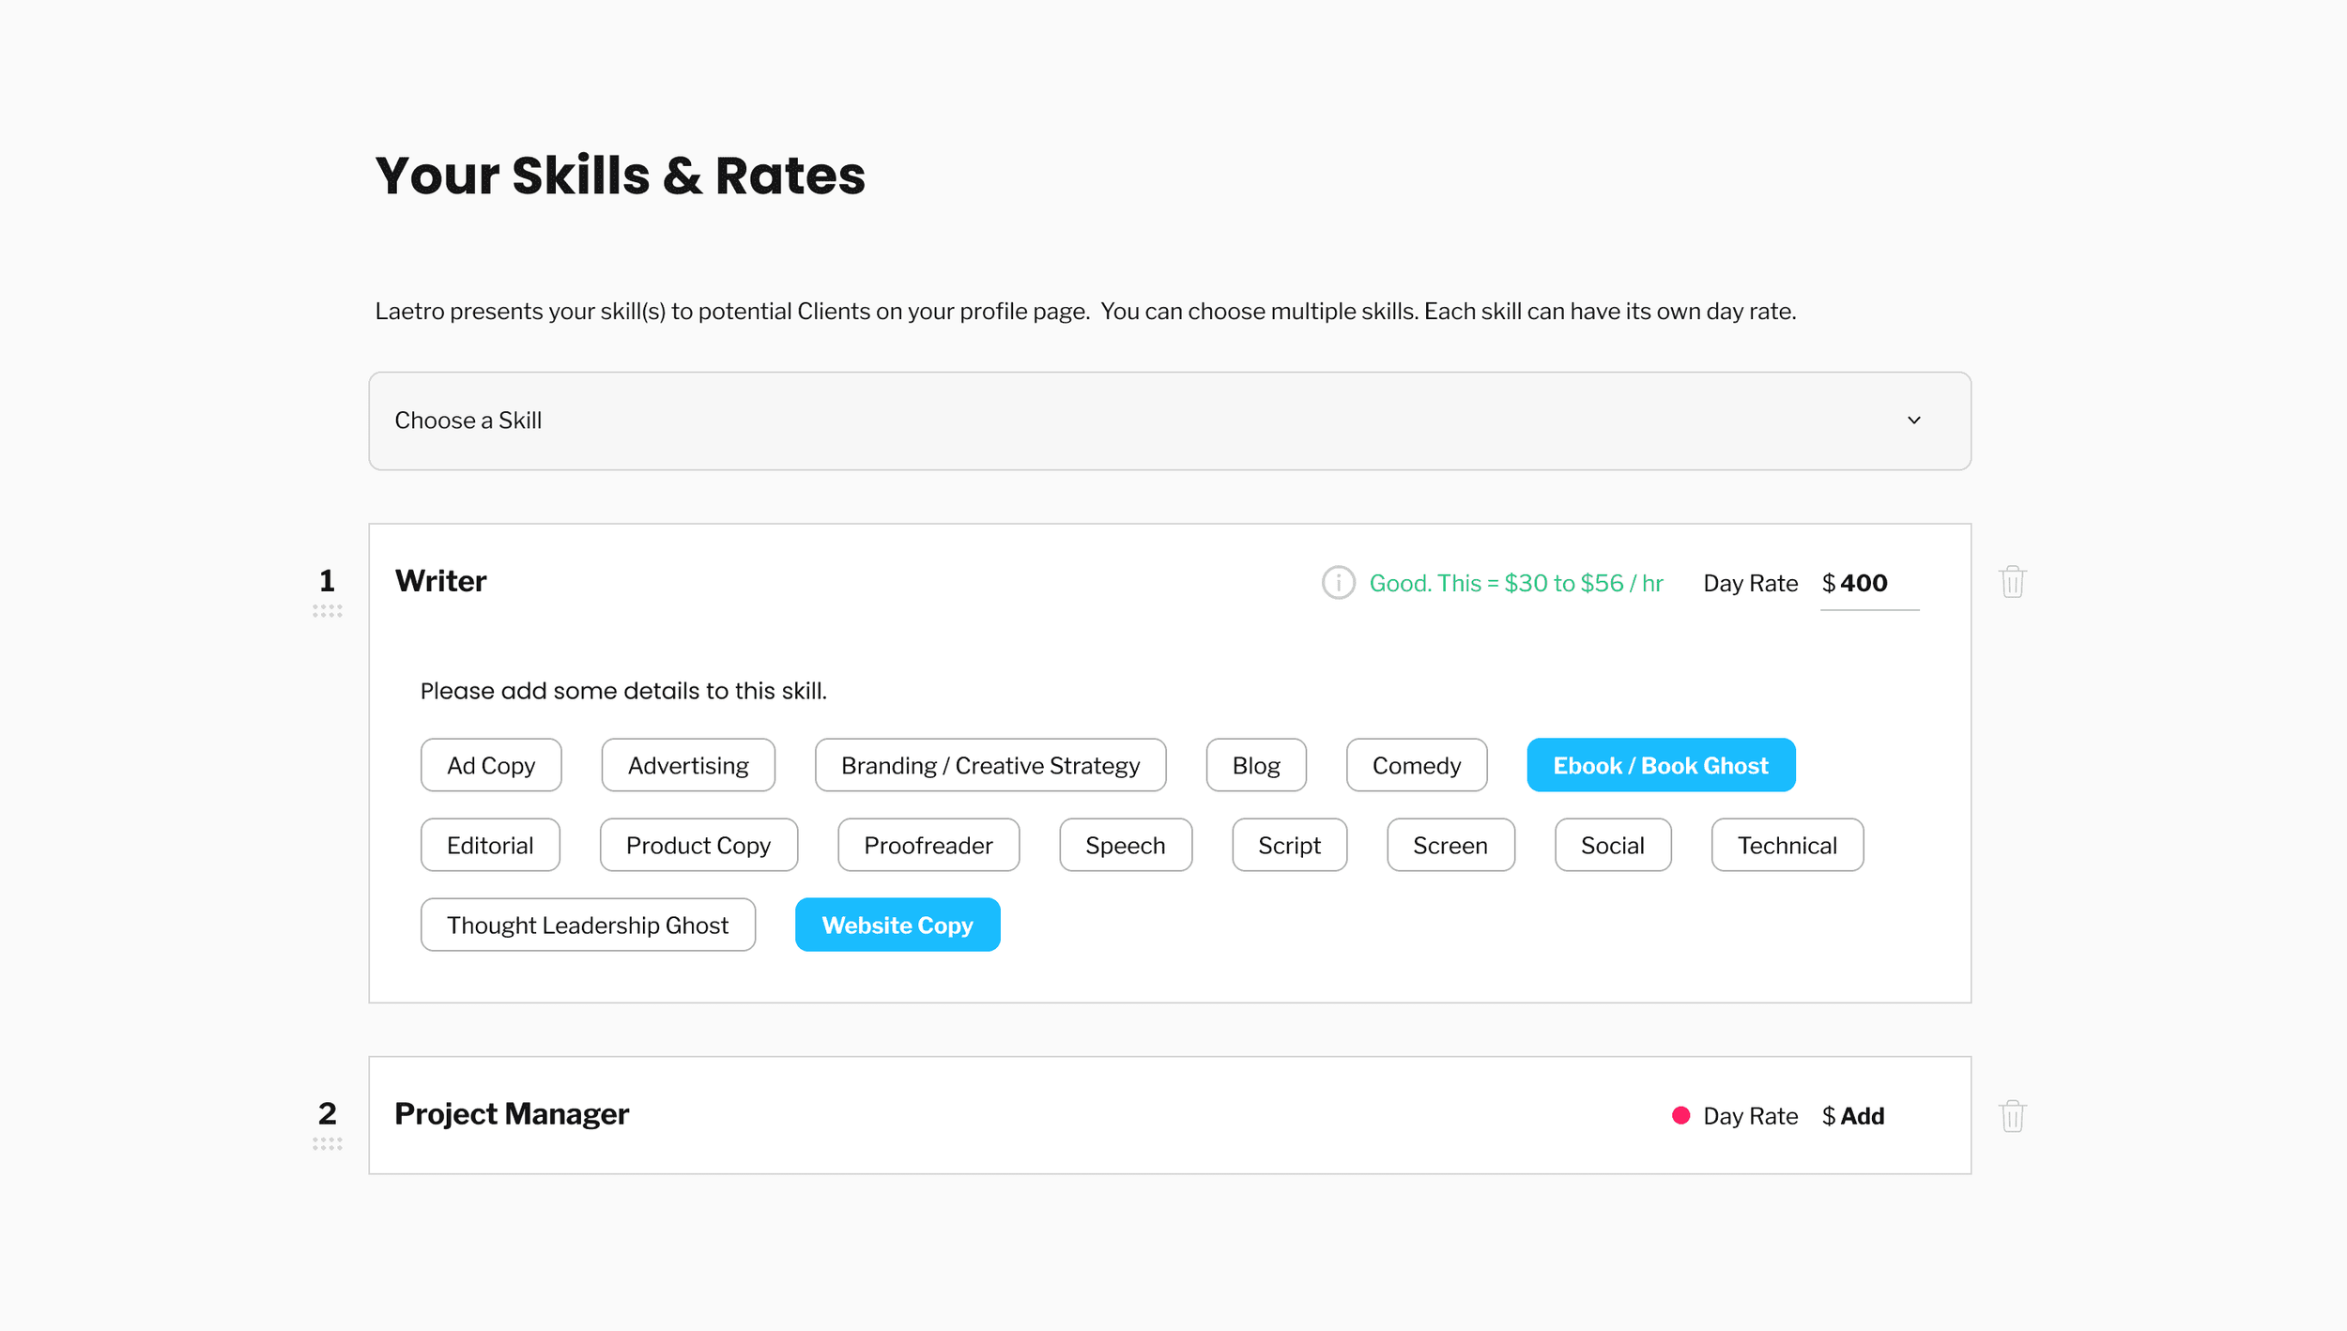Click $ Add to set Project Manager rate

[x=1861, y=1115]
